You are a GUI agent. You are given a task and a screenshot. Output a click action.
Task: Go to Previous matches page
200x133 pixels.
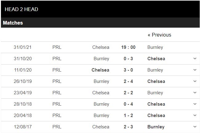tap(159, 35)
